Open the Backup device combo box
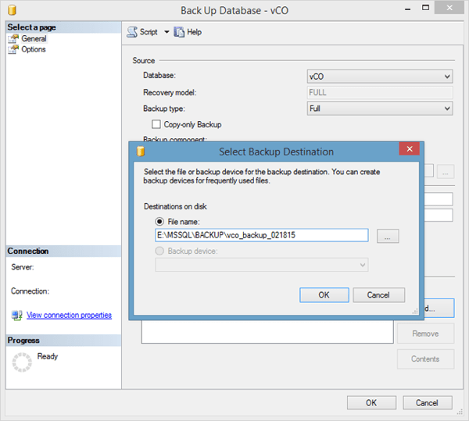 pos(262,265)
